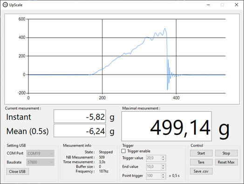Minimize the UpScale window

(x=208, y=5)
